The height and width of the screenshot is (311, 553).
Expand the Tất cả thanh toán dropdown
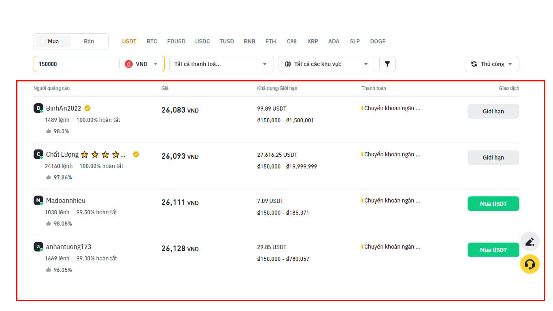click(x=221, y=64)
